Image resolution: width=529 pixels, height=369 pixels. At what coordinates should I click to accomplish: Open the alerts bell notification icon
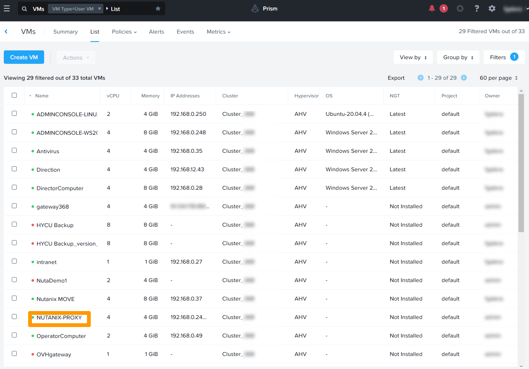[x=432, y=8]
